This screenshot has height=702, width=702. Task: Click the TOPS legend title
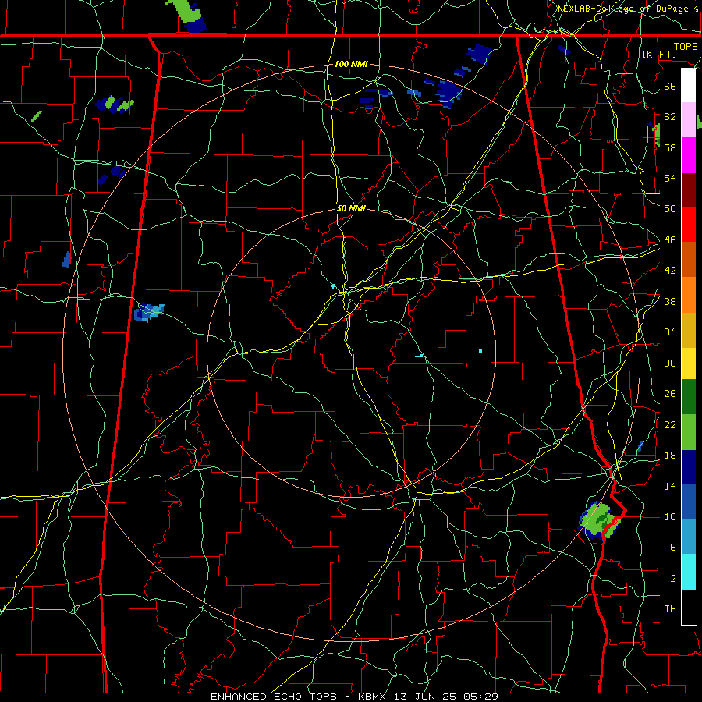click(x=686, y=46)
